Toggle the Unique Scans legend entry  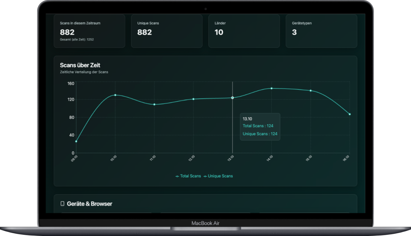click(x=218, y=176)
